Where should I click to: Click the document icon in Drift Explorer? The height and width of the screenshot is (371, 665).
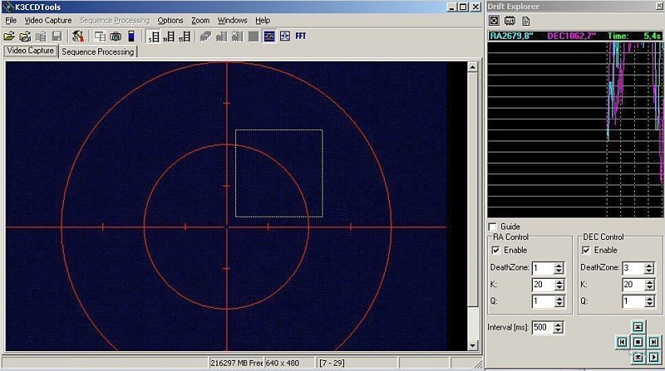point(526,21)
